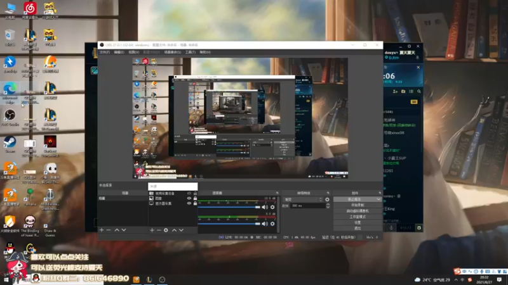Viewport: 508px width, 285px height.
Task: Open the File menu in OBS
Action: coord(105,53)
